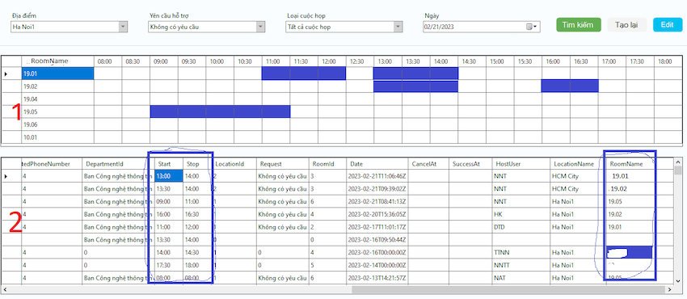Select room 19.05 in the schedule grid
Viewport: 687px width, 299px height.
tap(58, 112)
